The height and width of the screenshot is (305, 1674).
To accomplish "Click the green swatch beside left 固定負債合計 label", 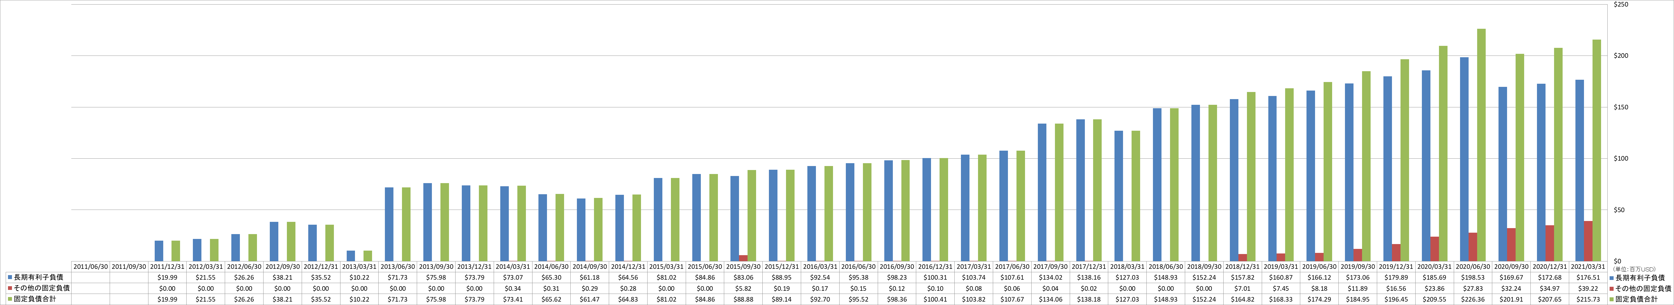I will 10,299.
